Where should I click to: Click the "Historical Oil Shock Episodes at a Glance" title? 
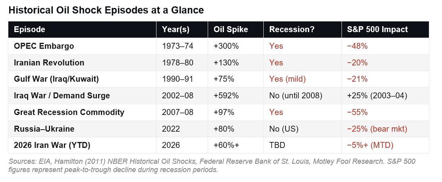pyautogui.click(x=106, y=10)
